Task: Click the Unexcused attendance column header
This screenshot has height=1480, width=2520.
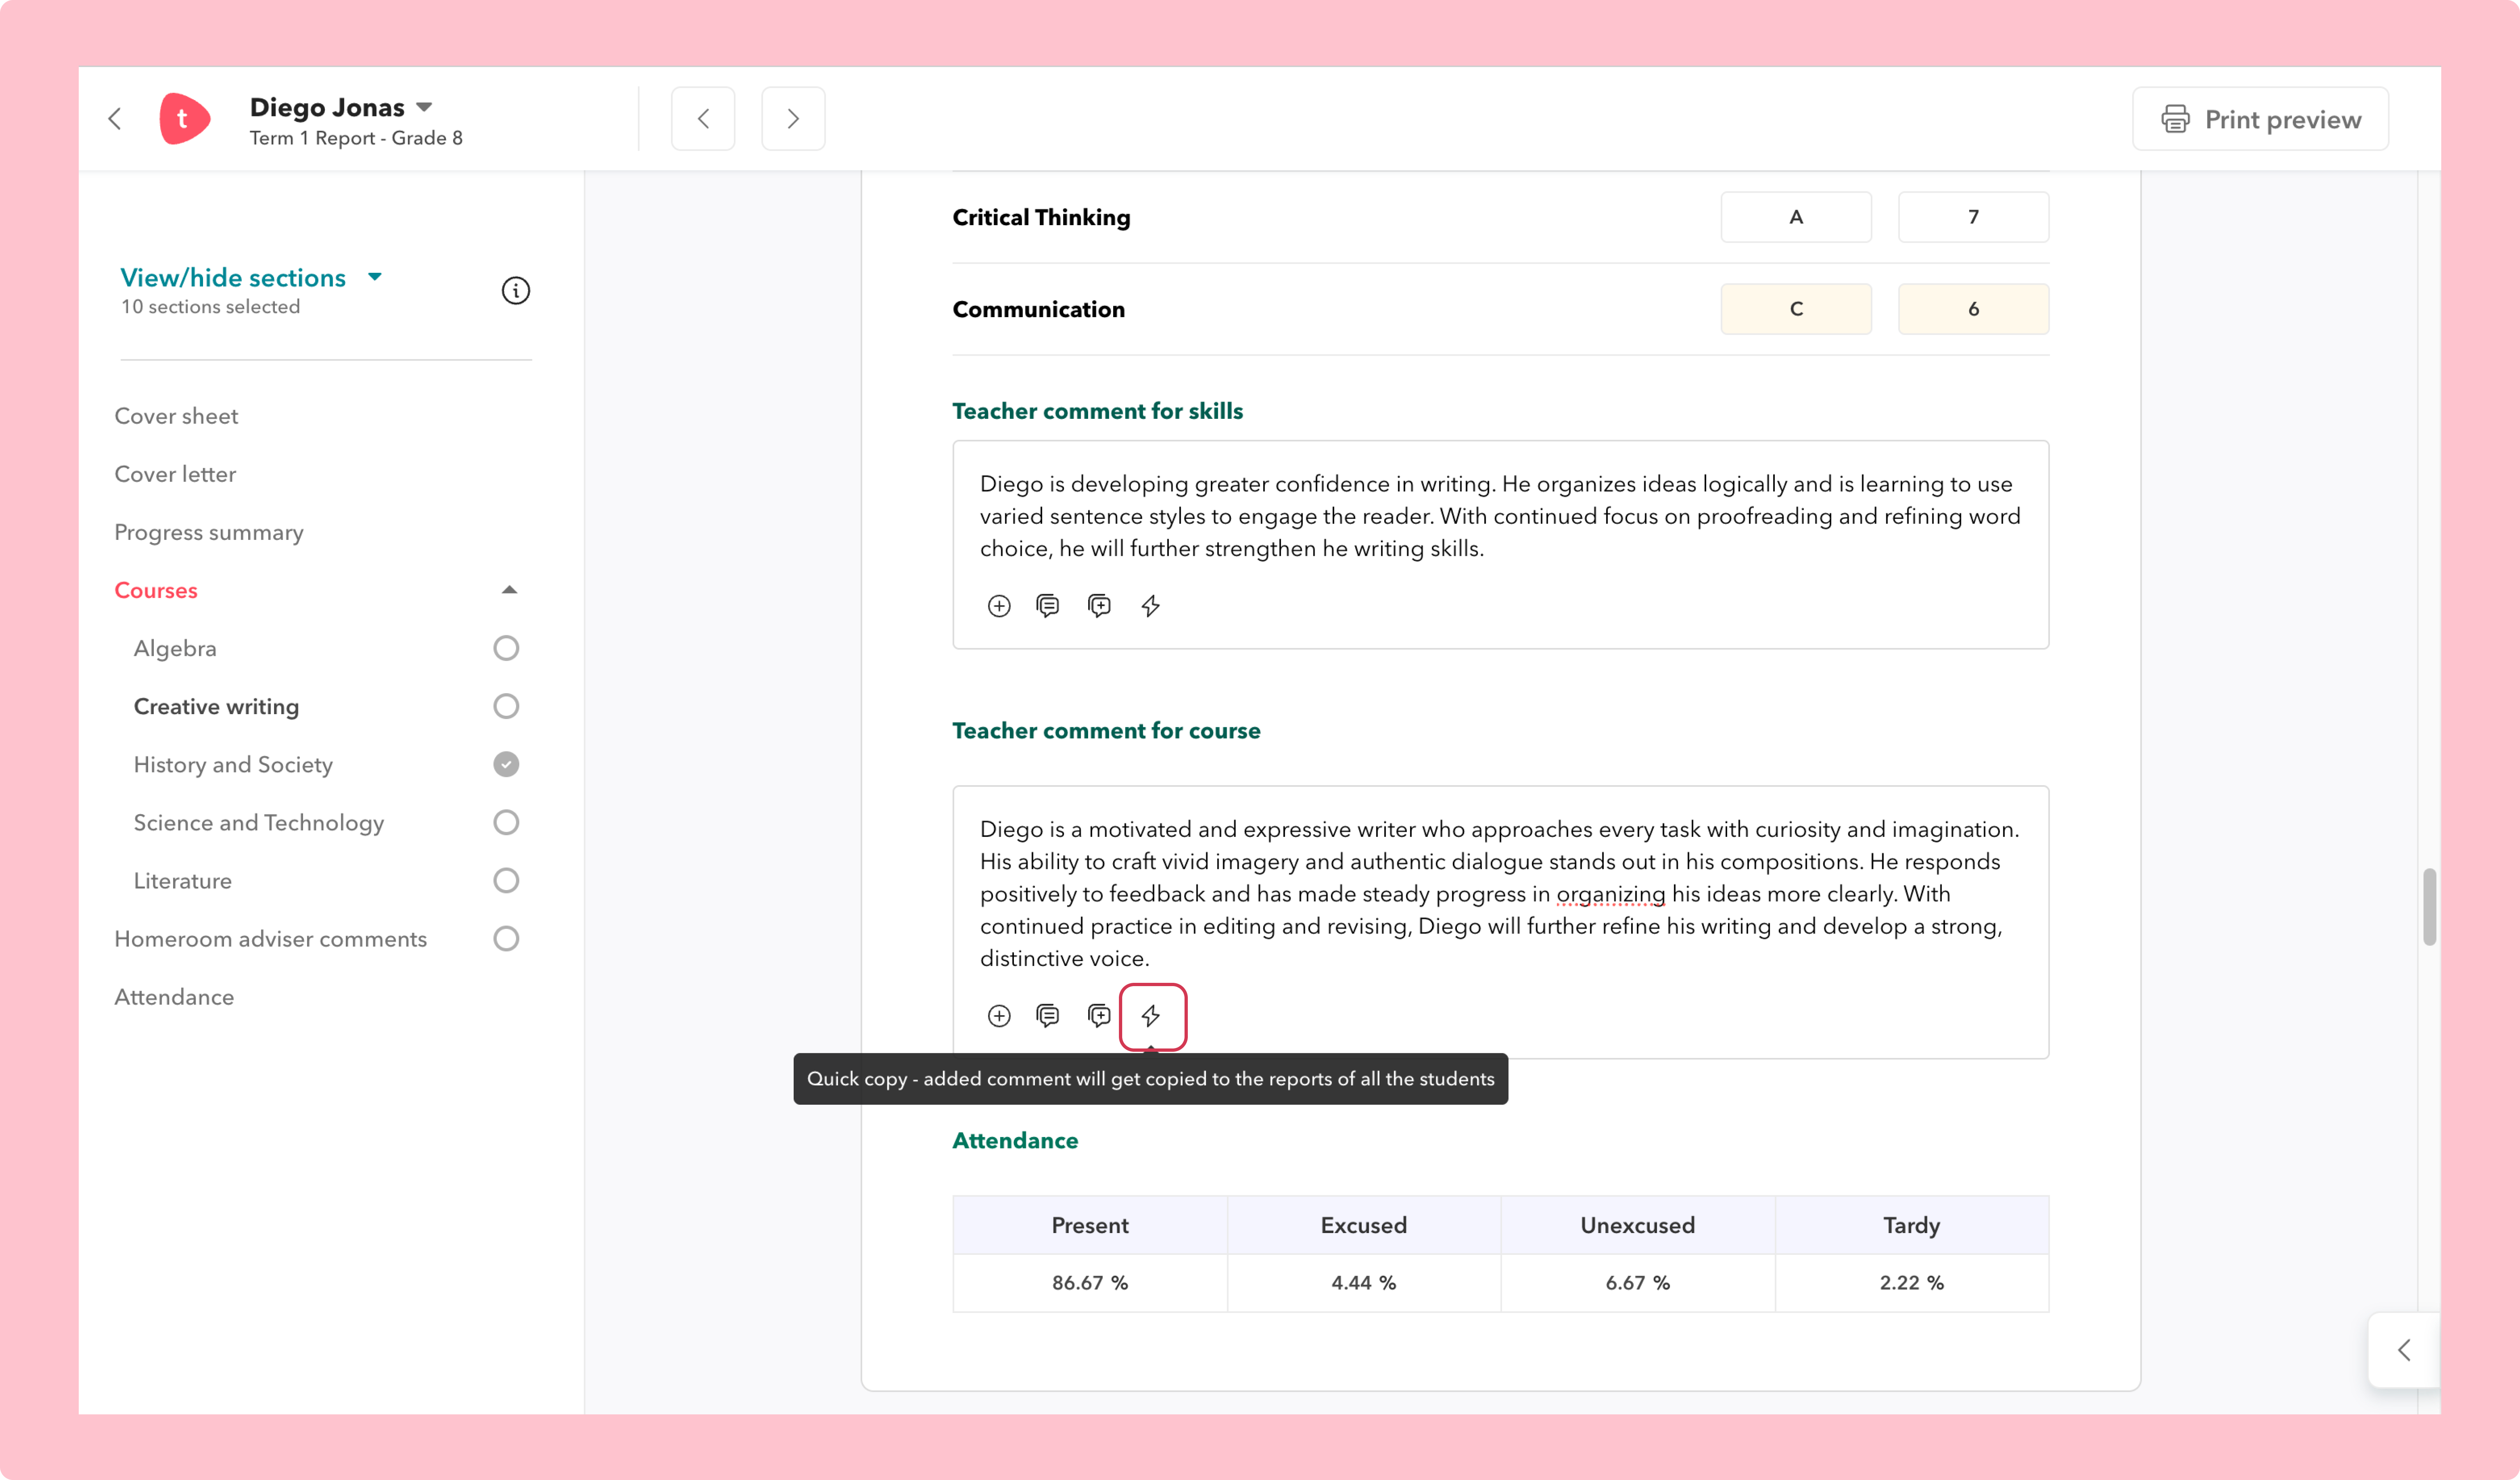Action: point(1638,1225)
